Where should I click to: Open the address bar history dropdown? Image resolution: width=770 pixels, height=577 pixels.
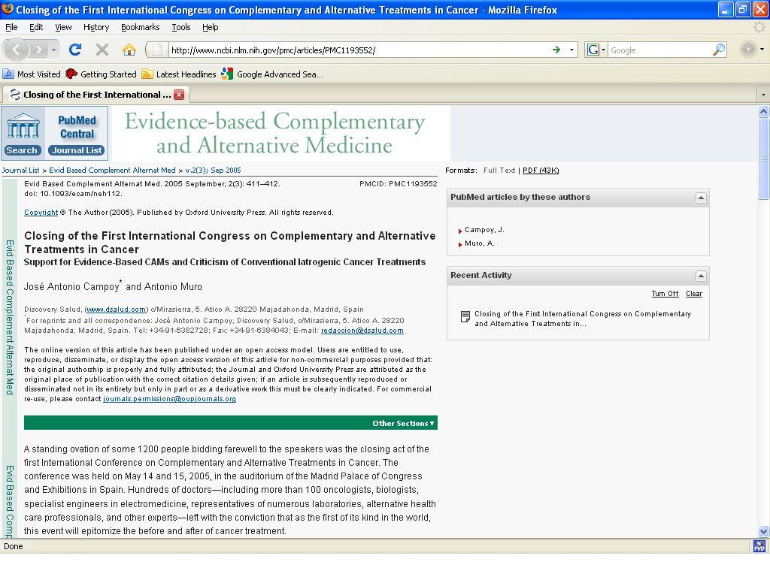tap(571, 50)
